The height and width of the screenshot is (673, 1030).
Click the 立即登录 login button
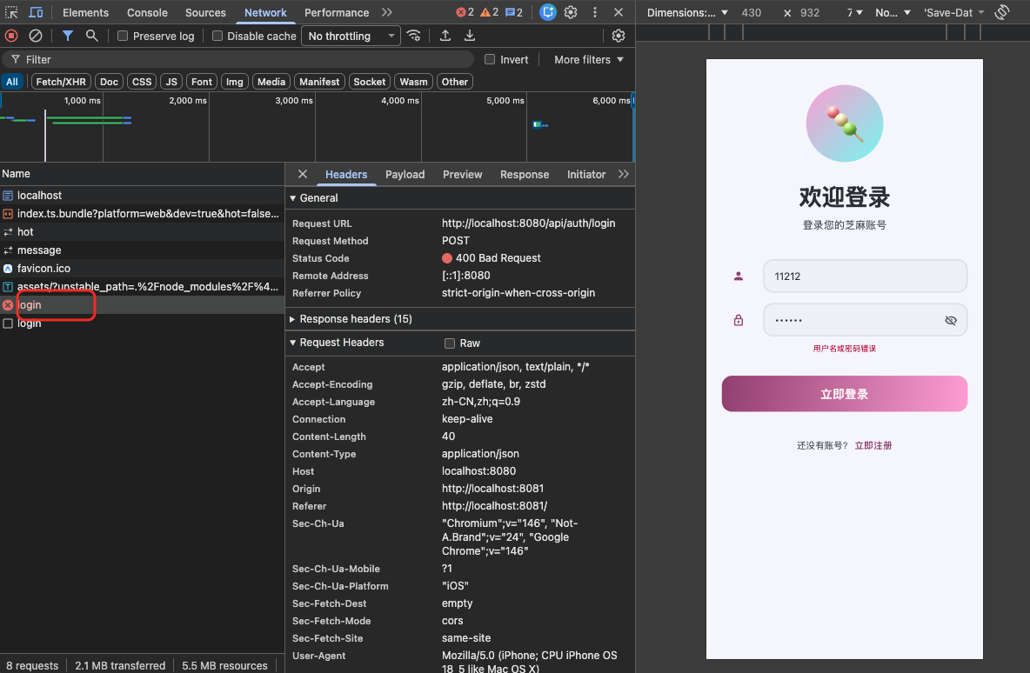coord(844,394)
